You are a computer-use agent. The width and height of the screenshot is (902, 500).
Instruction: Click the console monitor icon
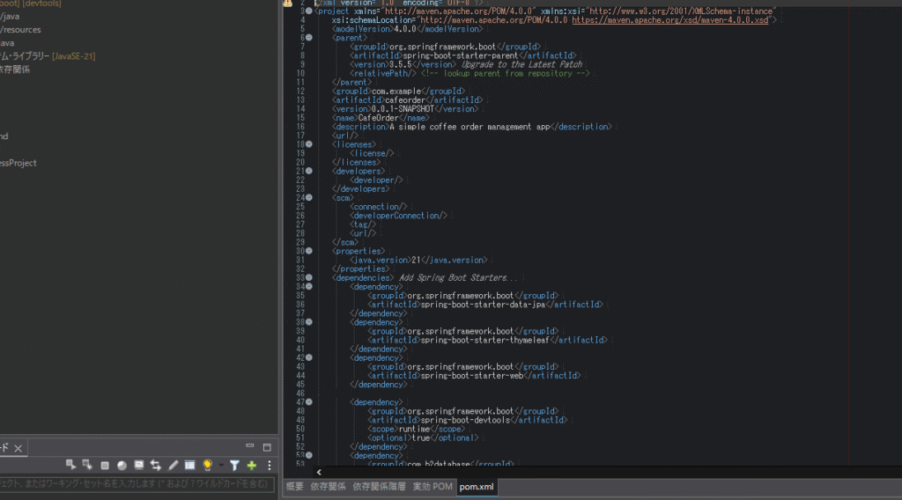[139, 465]
